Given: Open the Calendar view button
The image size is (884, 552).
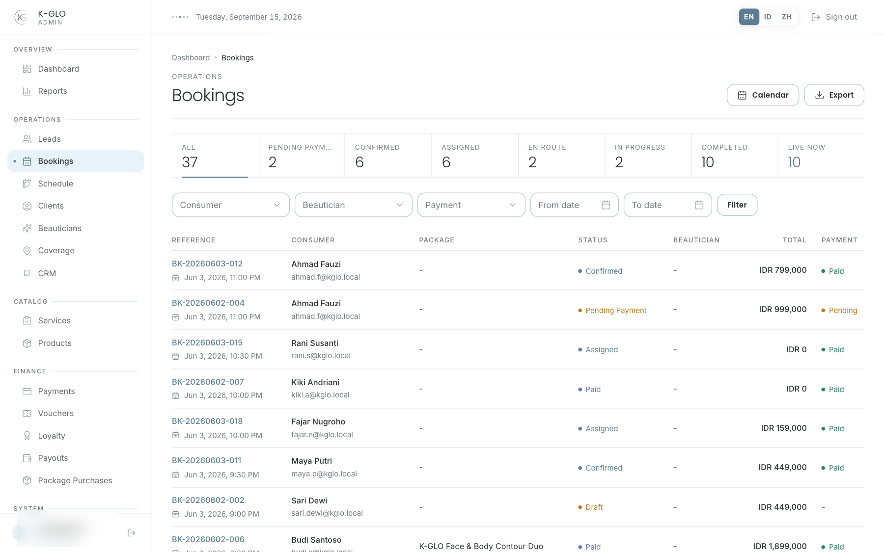Looking at the screenshot, I should pos(763,95).
